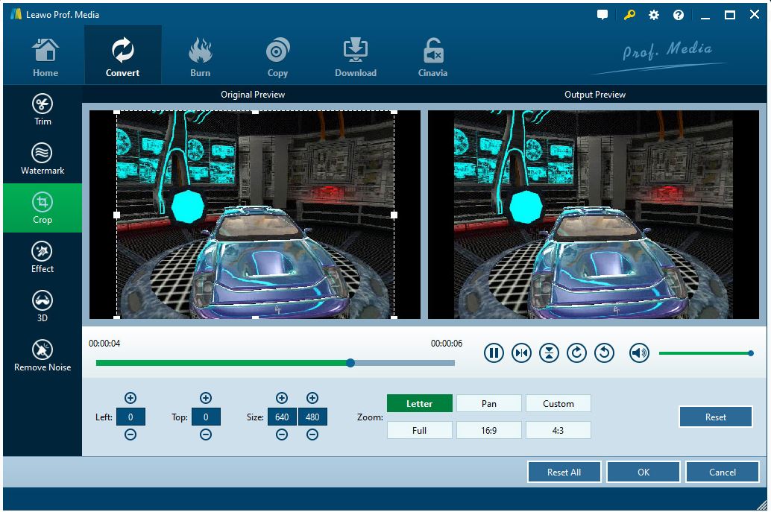Open the Remove Noise tool

(43, 355)
